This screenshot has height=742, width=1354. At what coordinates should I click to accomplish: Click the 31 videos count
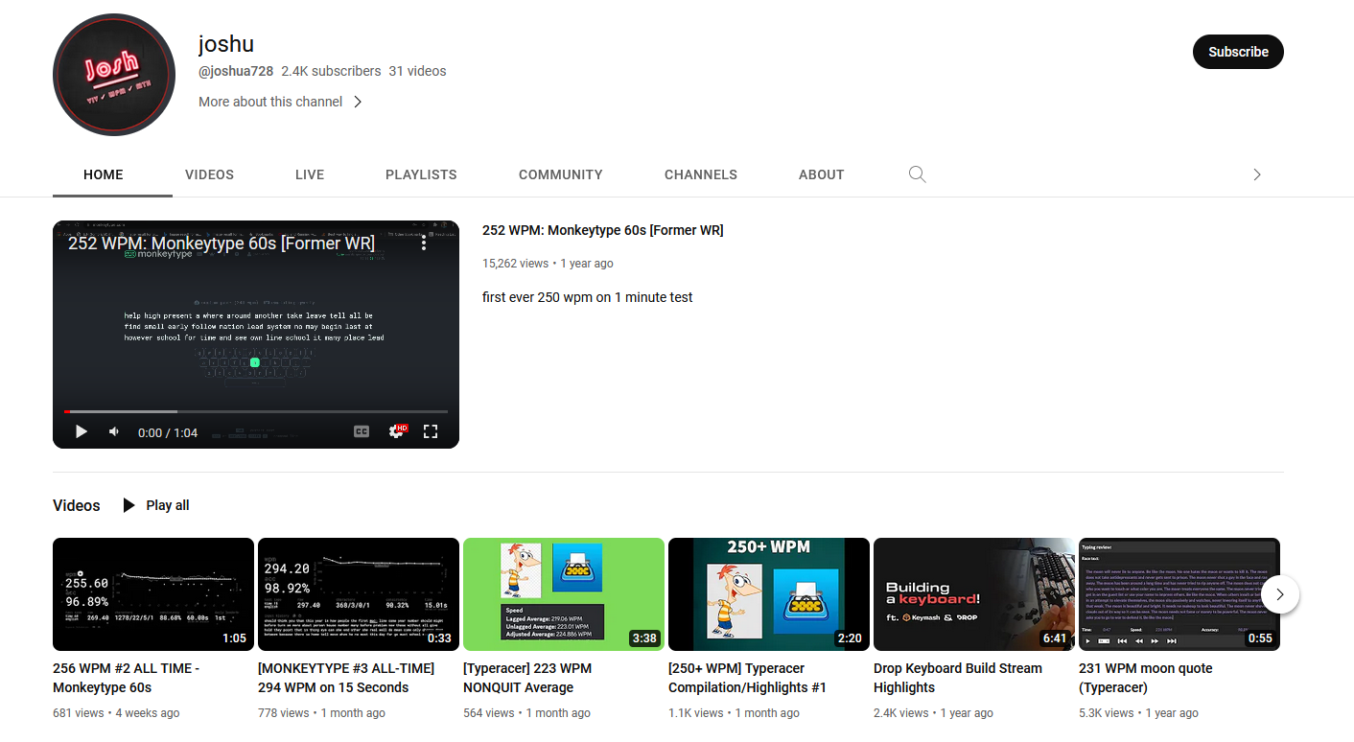(417, 71)
